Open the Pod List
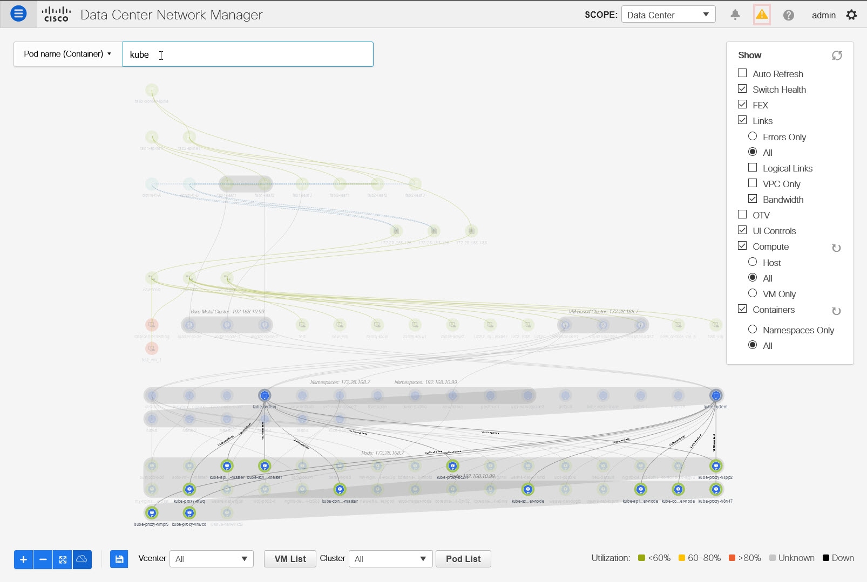Image resolution: width=867 pixels, height=582 pixels. click(x=463, y=559)
